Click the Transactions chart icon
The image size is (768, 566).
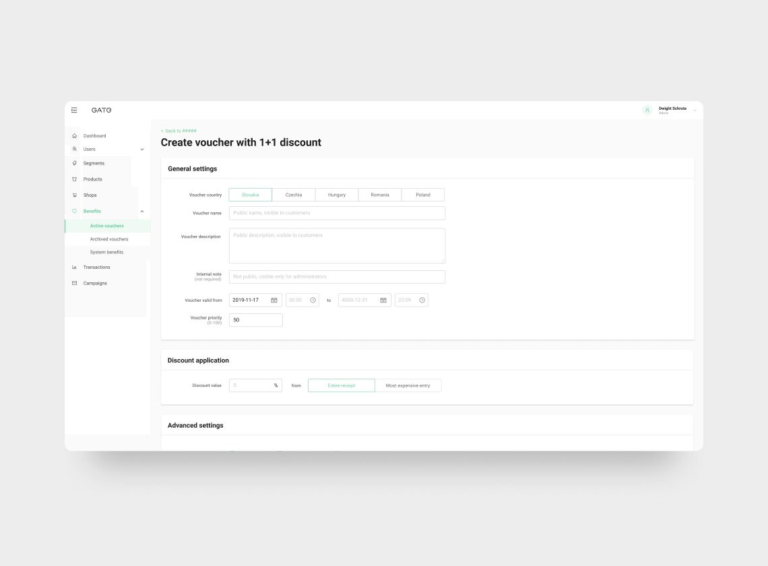tap(75, 267)
